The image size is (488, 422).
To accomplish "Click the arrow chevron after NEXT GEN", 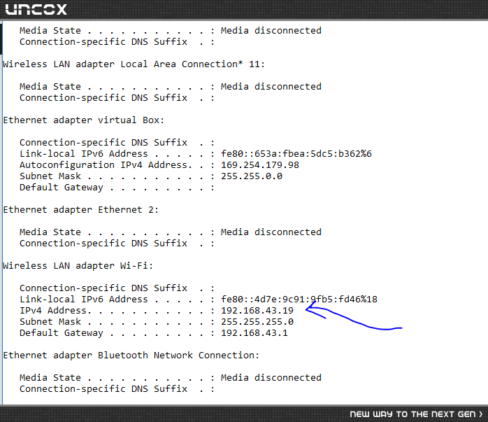I will coord(481,414).
